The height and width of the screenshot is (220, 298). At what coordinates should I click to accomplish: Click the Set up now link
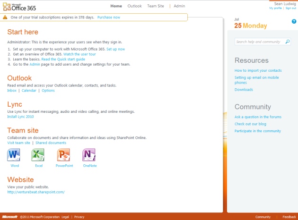coord(115,49)
